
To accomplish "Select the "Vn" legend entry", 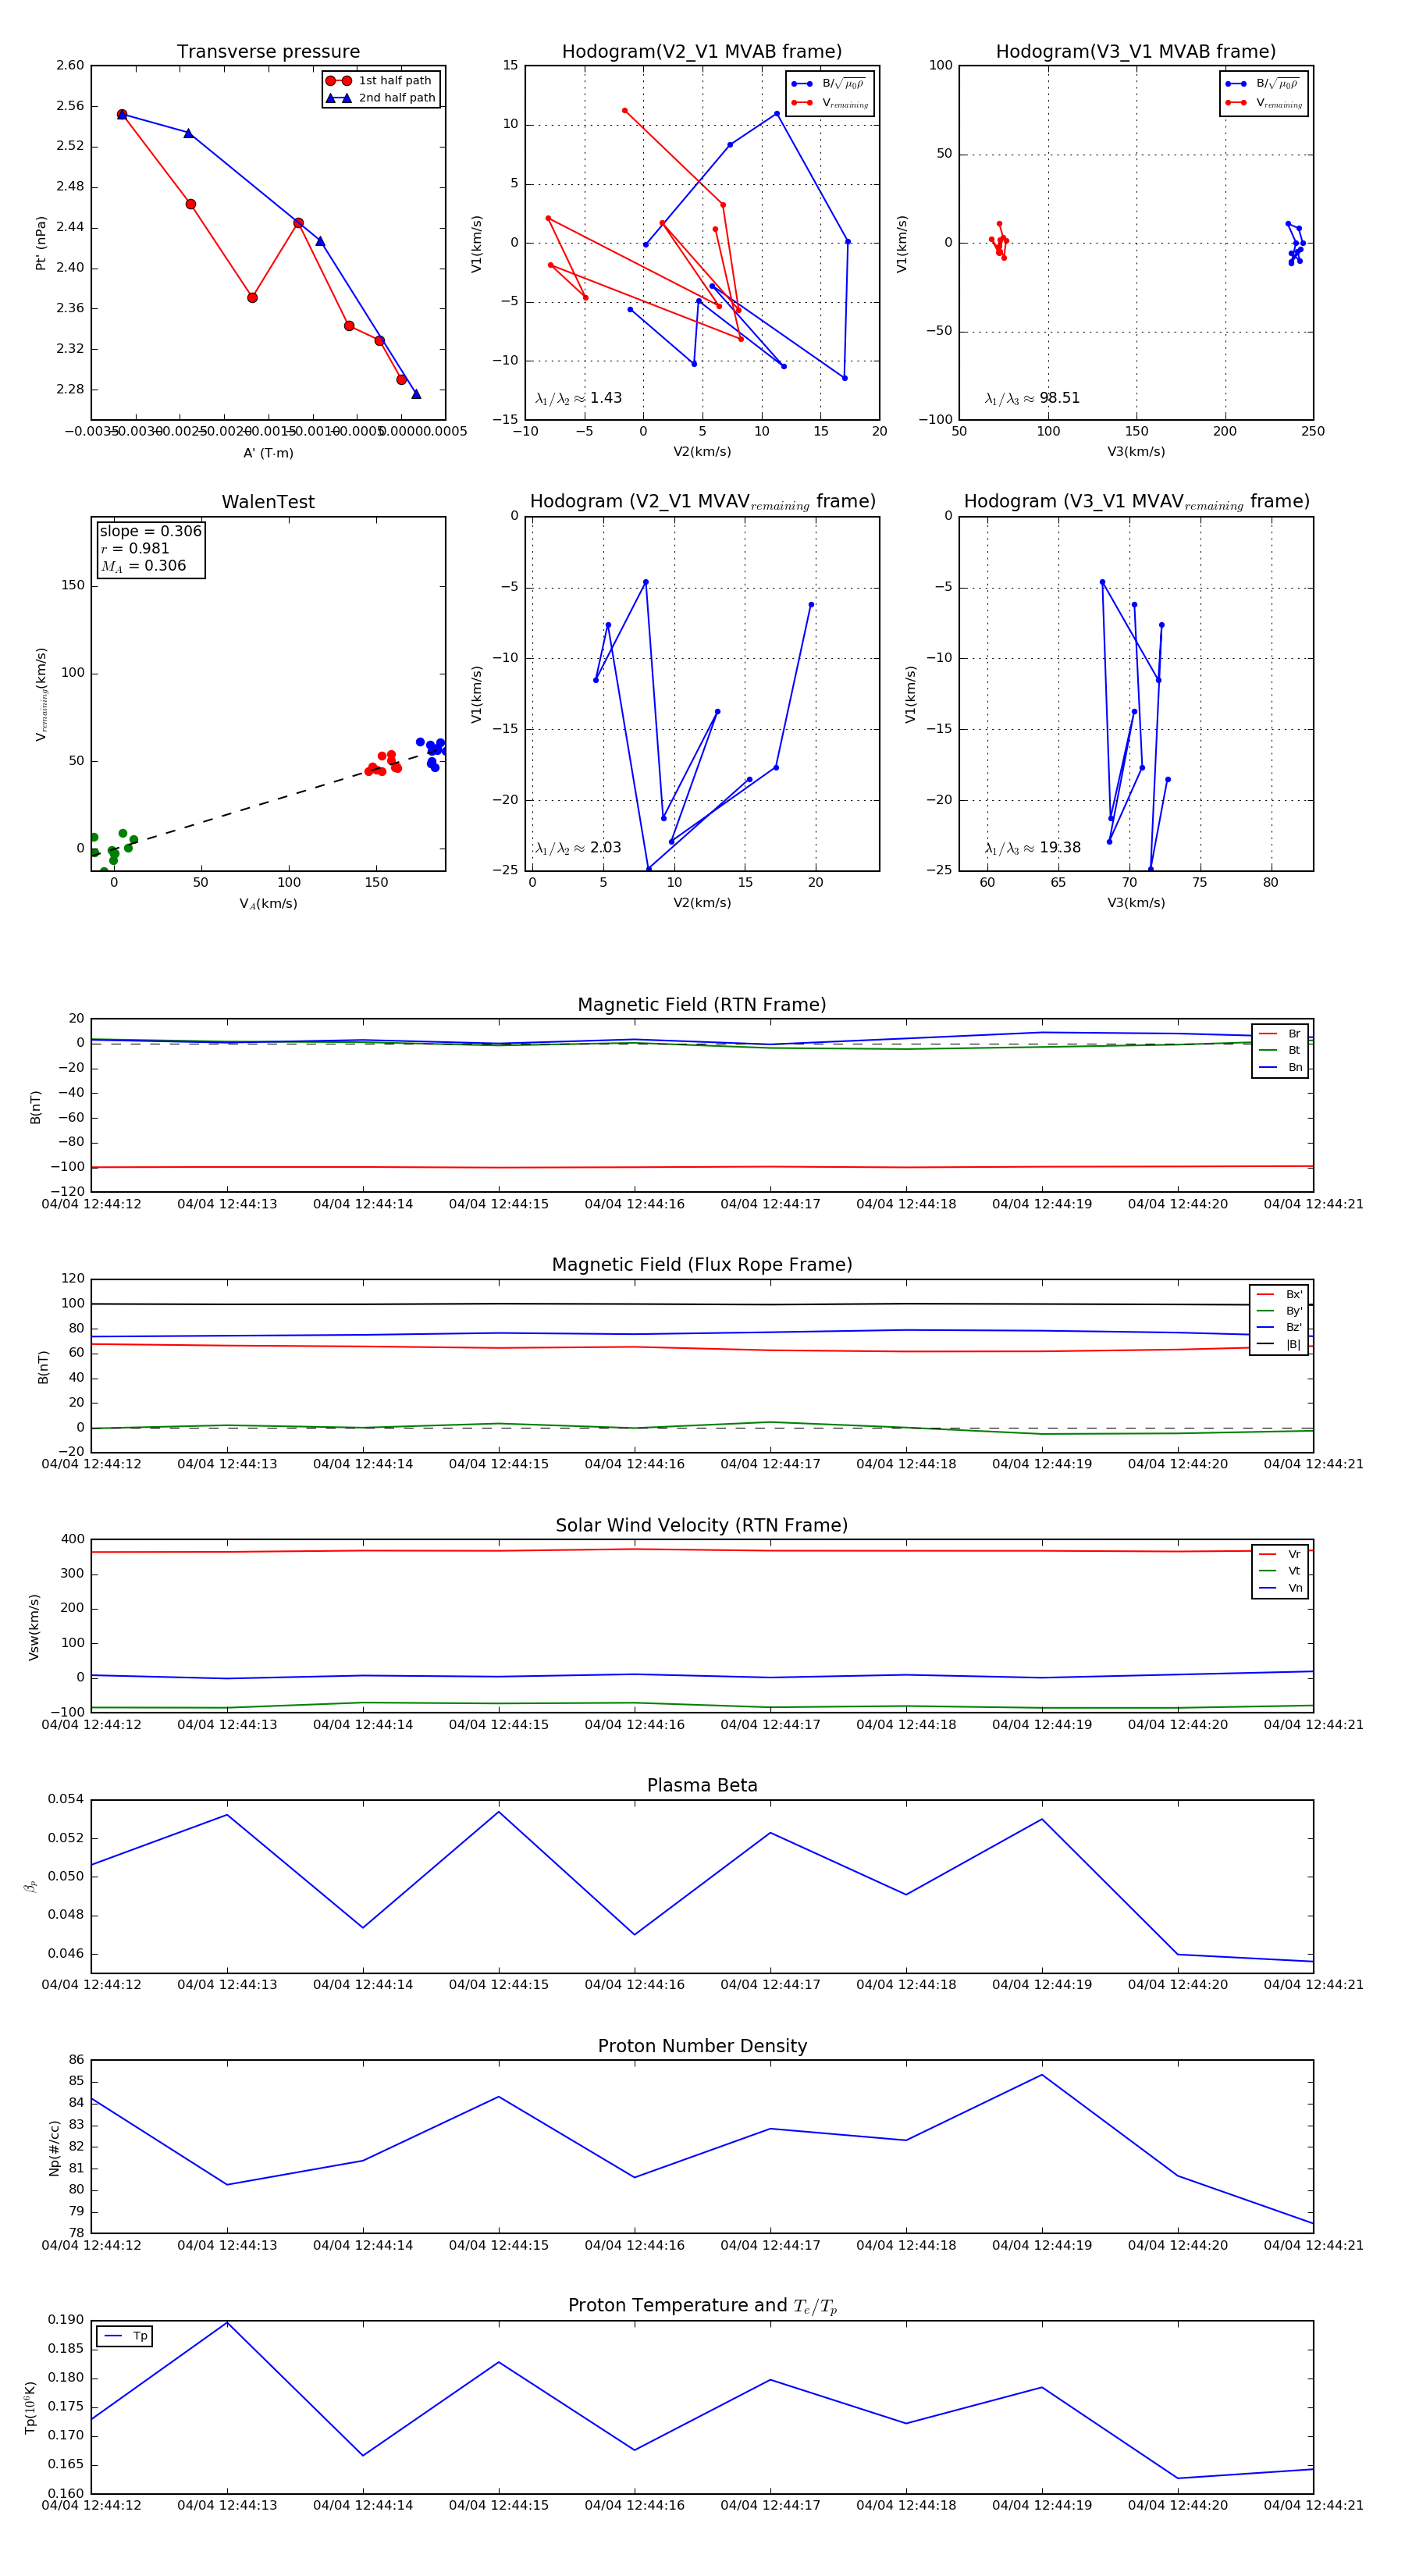I will [1280, 1588].
